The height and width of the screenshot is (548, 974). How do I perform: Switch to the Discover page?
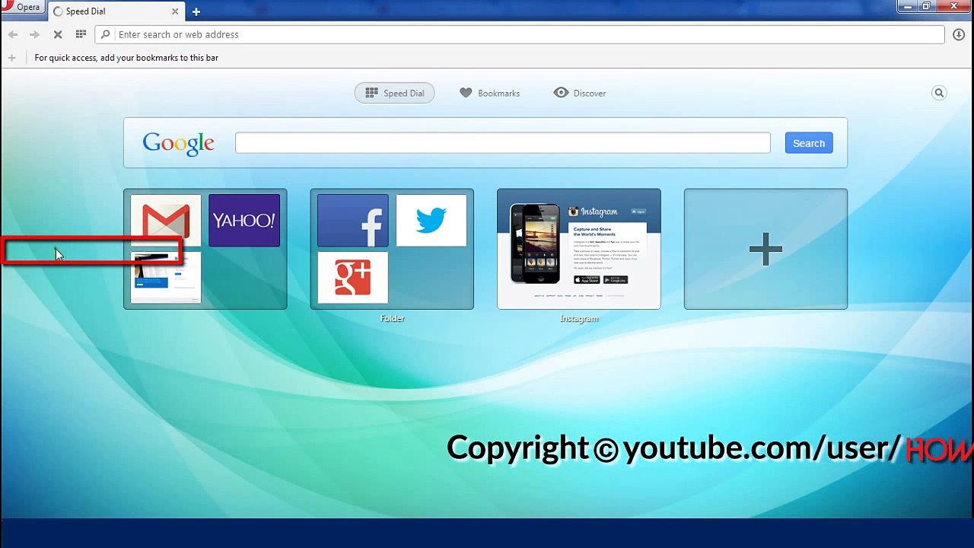pyautogui.click(x=580, y=93)
